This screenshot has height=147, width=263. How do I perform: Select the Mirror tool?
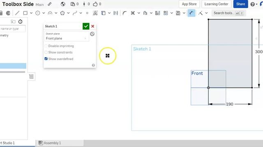[157, 13]
